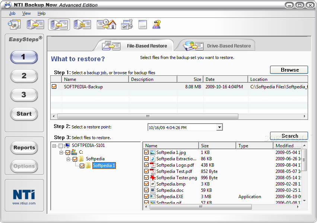Uncheck the Softpedia.EXE checkbox
Screen dimensions: 317x223
click(x=146, y=196)
